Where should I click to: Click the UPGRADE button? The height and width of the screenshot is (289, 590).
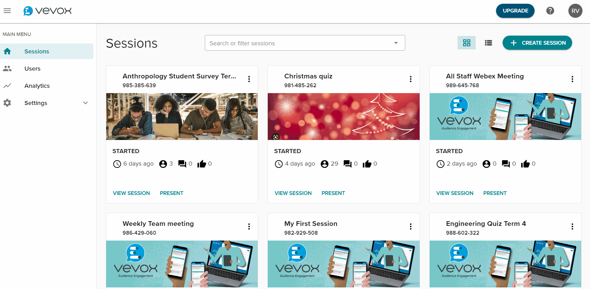tap(515, 11)
